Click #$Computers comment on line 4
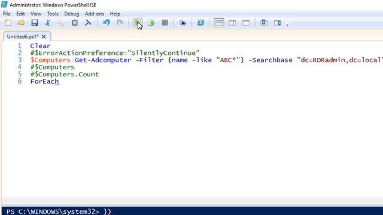Image resolution: width=383 pixels, height=215 pixels. click(x=52, y=67)
